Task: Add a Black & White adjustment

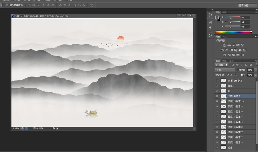Action: point(231,50)
